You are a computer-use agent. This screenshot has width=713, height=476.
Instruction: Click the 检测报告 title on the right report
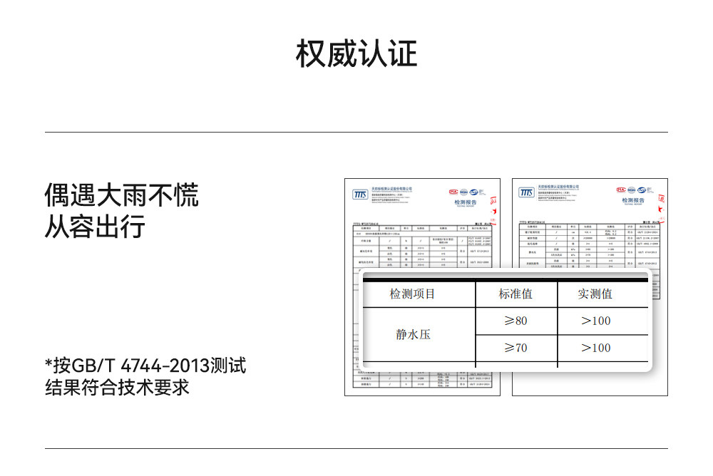(633, 200)
